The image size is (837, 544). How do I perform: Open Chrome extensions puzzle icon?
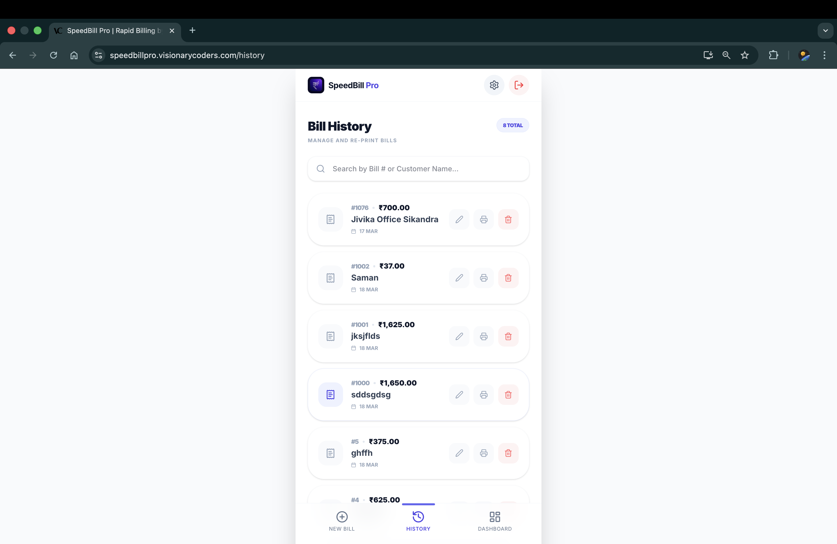(773, 55)
